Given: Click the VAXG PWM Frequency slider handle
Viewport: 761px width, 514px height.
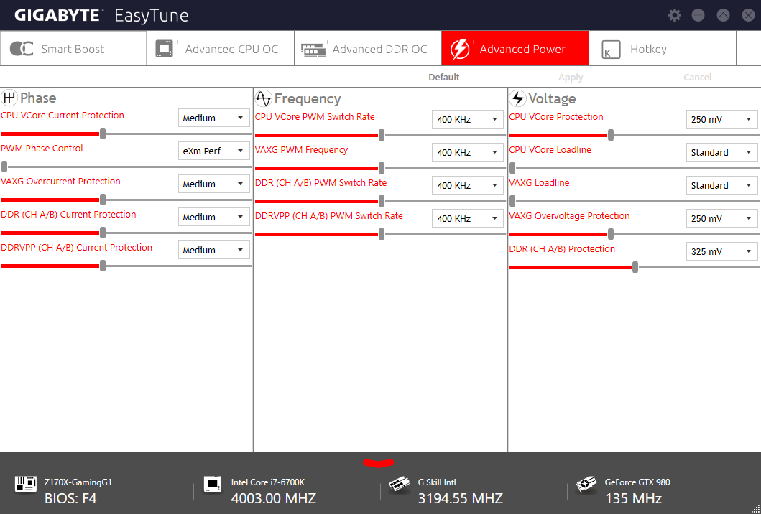Looking at the screenshot, I should pos(382,168).
